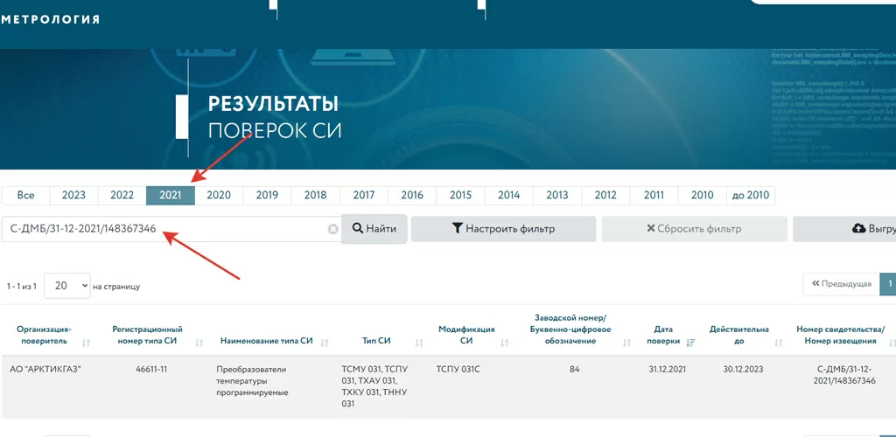This screenshot has width=896, height=437.
Task: Click the Сбросить фильтр button
Action: (693, 229)
